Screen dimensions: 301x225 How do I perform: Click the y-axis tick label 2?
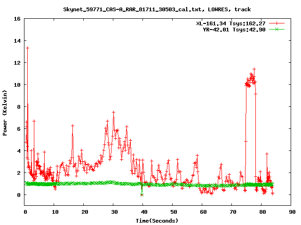click(19, 173)
